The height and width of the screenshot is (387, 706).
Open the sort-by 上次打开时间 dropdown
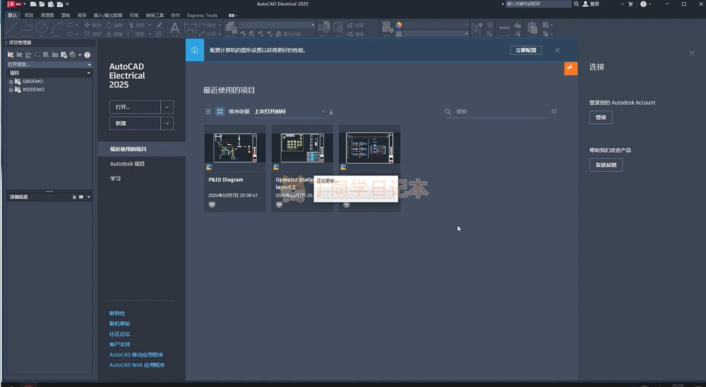290,111
